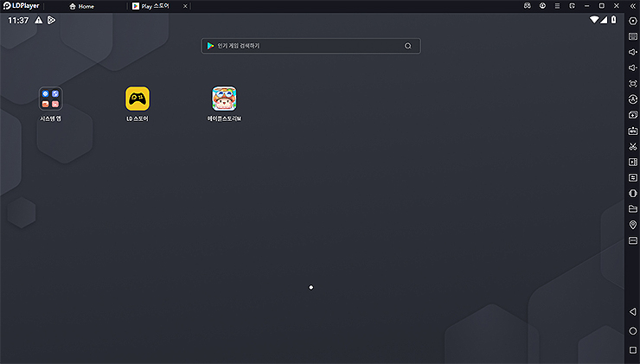This screenshot has height=364, width=640.
Task: Maximize the LDPlayer window
Action: 602,6
